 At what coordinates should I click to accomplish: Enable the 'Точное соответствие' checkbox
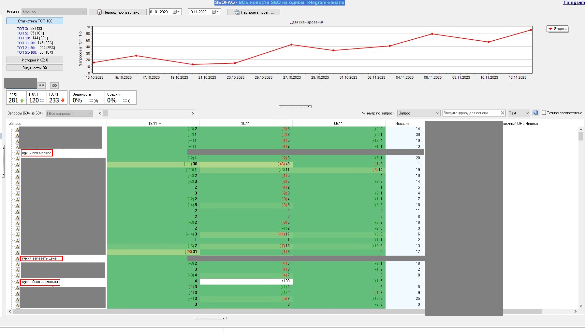(544, 113)
